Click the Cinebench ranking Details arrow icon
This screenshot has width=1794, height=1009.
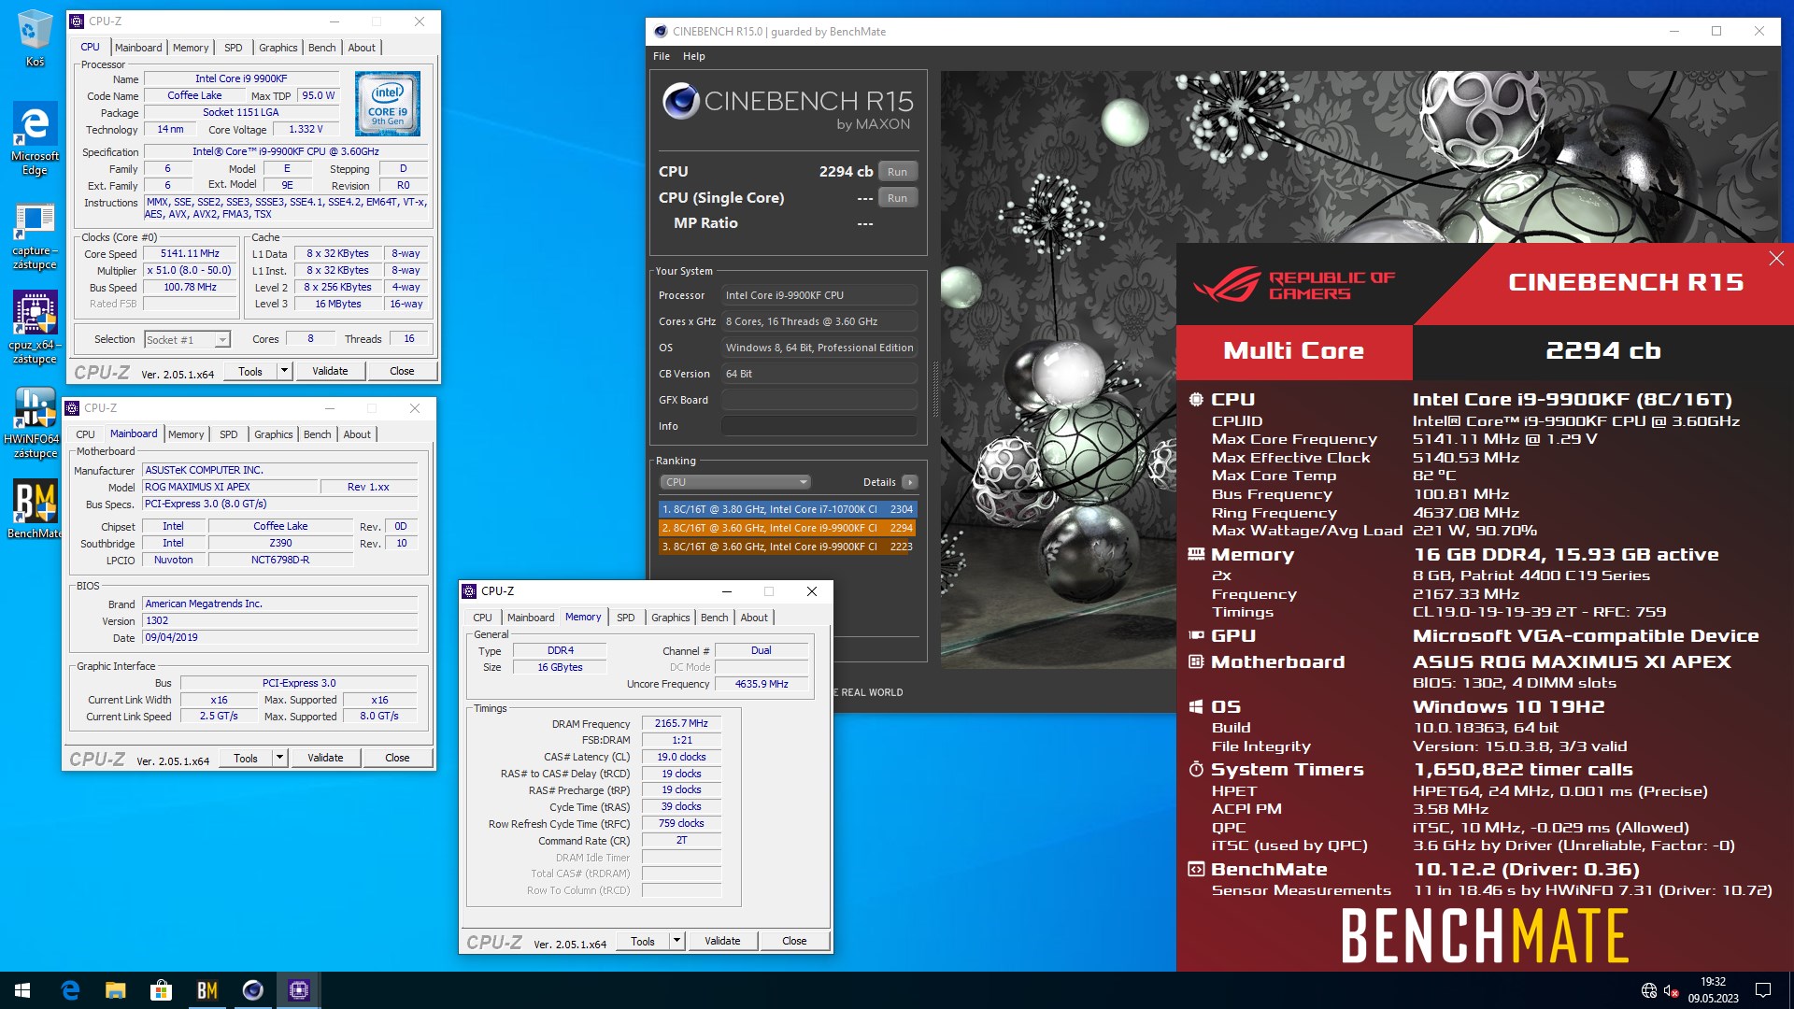coord(910,482)
